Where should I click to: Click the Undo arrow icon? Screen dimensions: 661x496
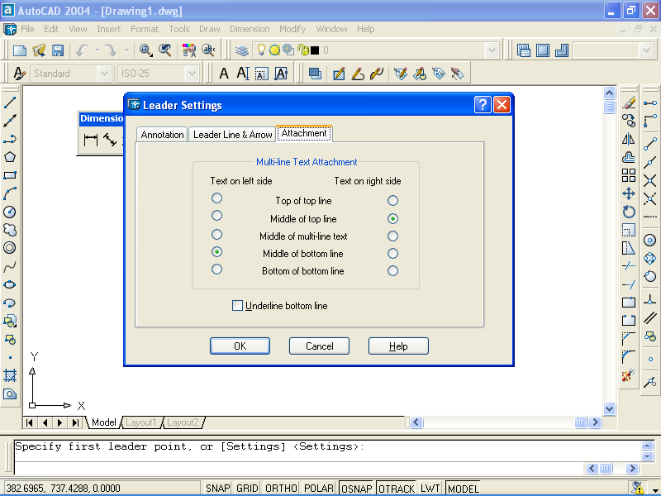[x=82, y=50]
